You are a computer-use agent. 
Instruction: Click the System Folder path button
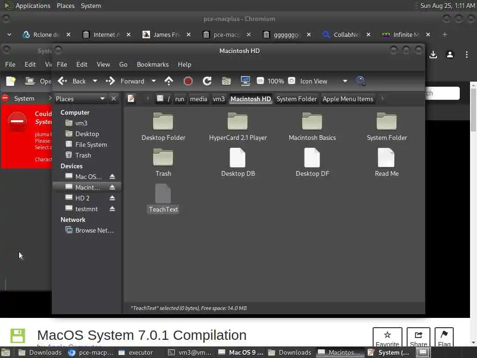[x=297, y=99]
